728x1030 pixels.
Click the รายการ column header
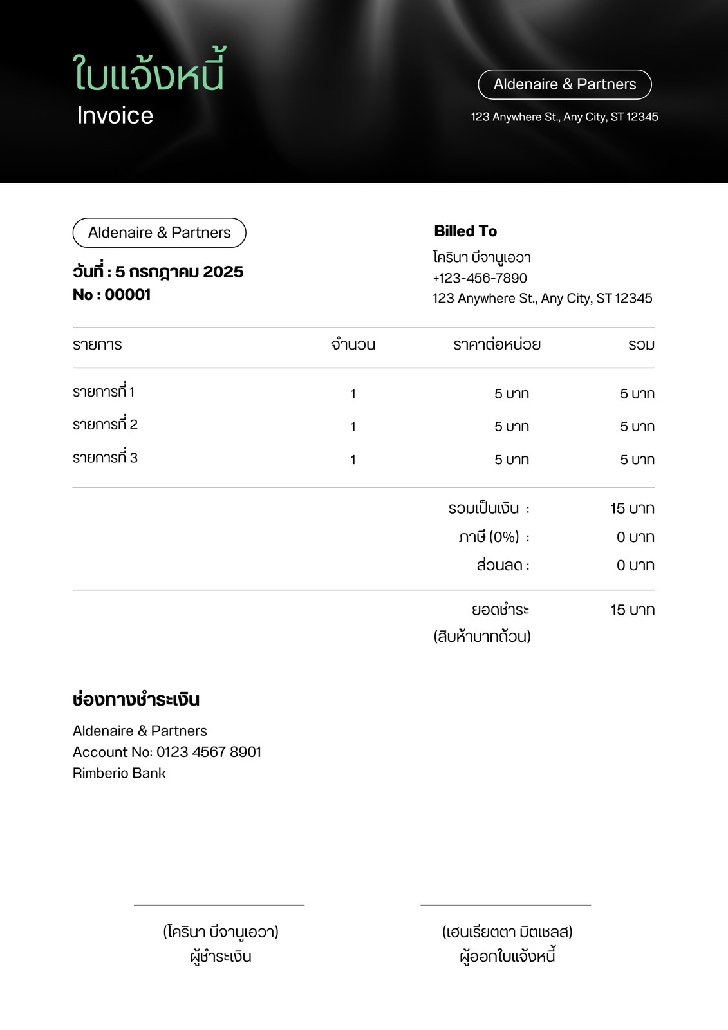[x=97, y=344]
